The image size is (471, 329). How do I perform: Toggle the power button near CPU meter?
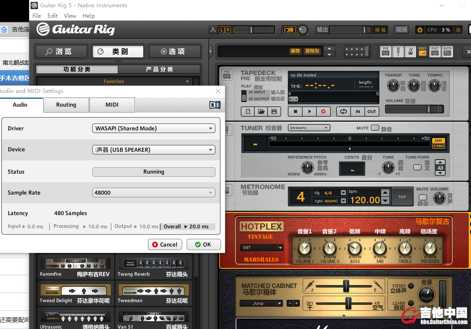click(419, 30)
